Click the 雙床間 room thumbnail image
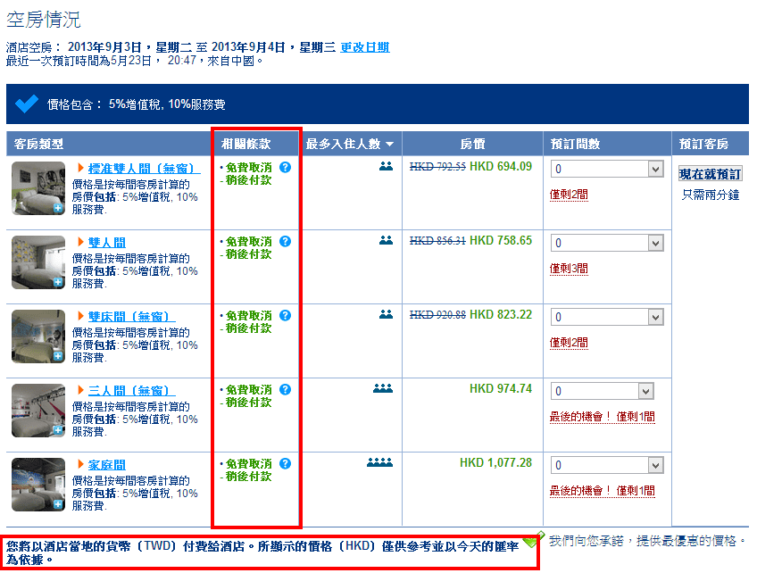The height and width of the screenshot is (573, 757). [37, 336]
